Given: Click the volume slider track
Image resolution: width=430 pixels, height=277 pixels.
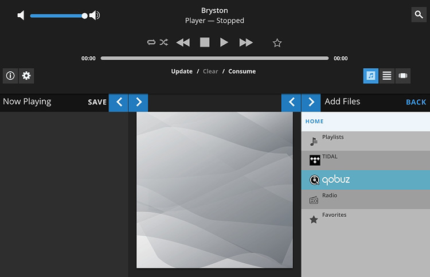Looking at the screenshot, I should tap(56, 15).
